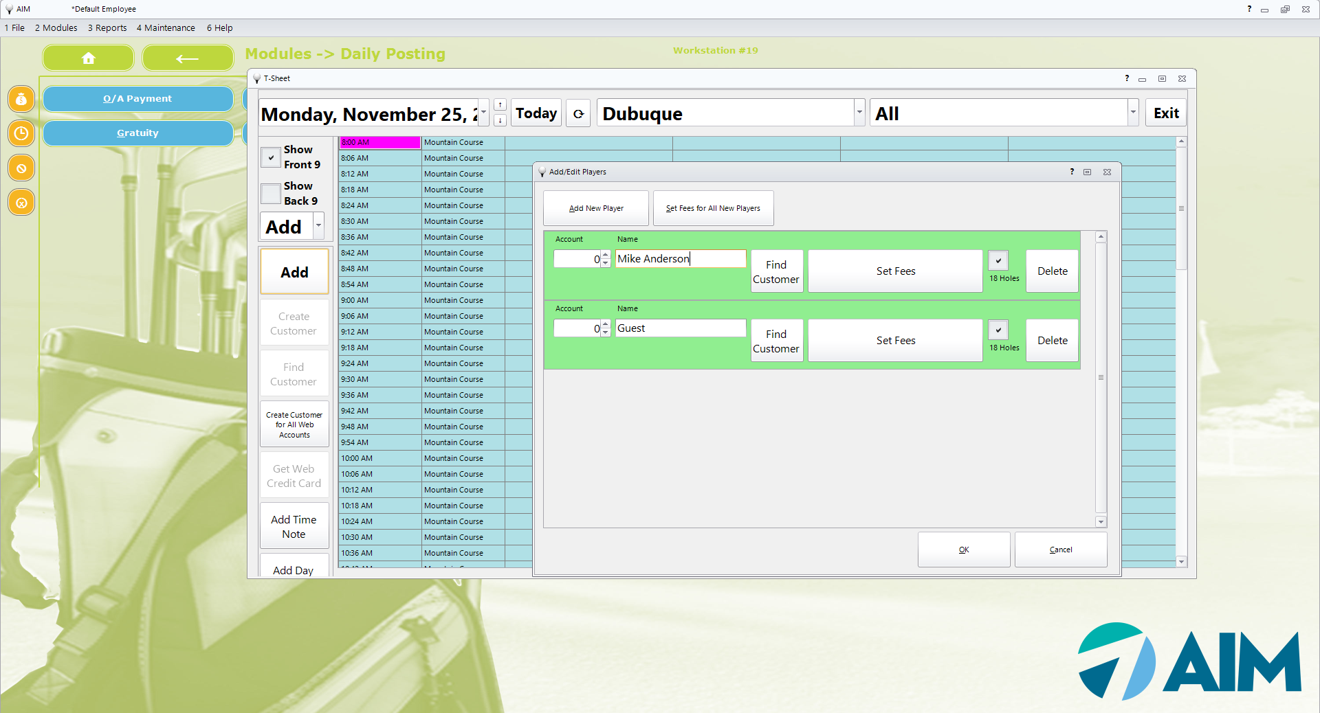Click inside the Guest name field

pos(679,328)
